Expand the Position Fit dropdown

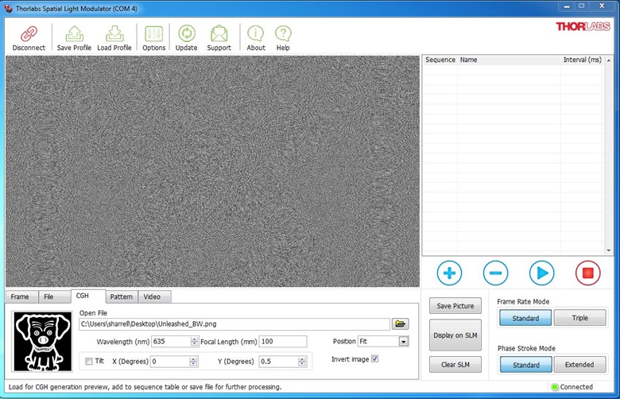pos(403,341)
